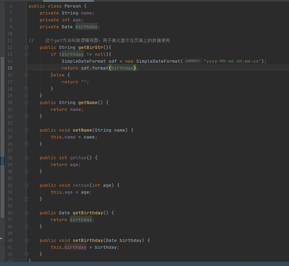Click 'return age;' statement
289x266 pixels.
tap(66, 165)
